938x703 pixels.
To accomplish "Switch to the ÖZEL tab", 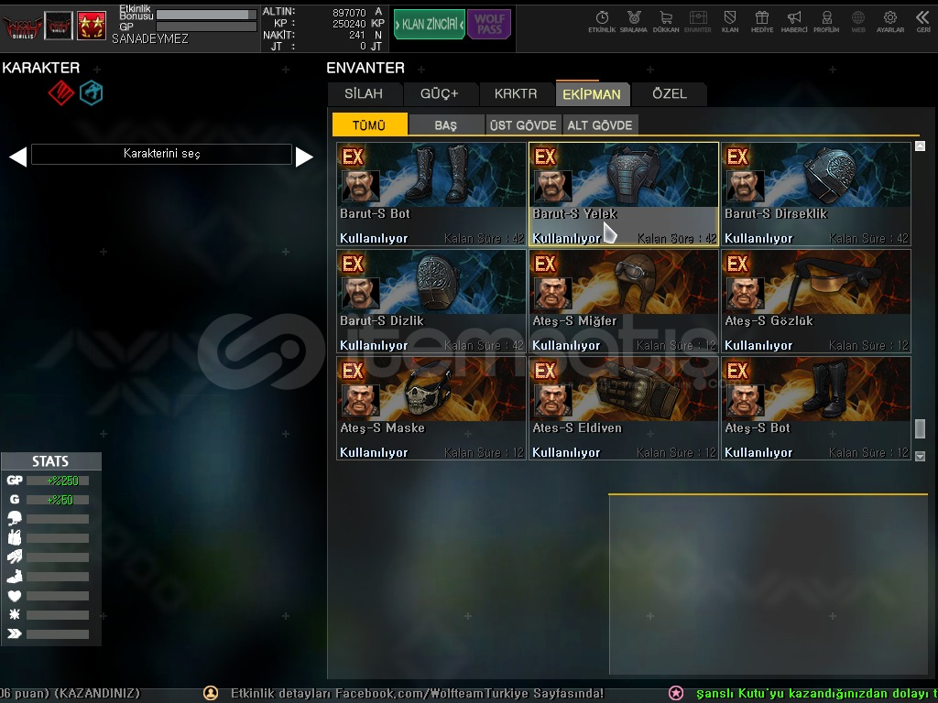I will click(x=670, y=94).
